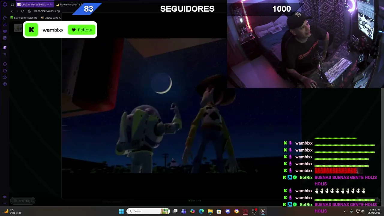Follow wambixx using the green Follow button
Image resolution: width=384 pixels, height=216 pixels.
(82, 30)
